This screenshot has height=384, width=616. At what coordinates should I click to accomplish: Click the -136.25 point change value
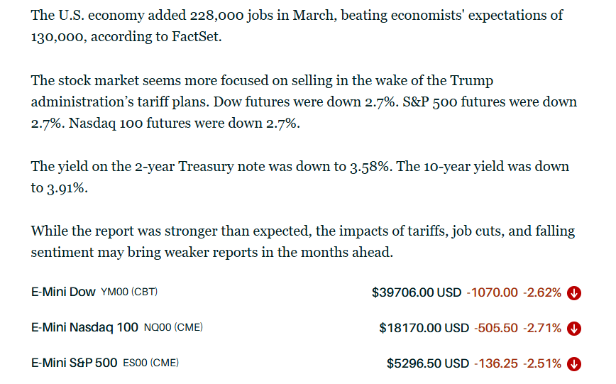point(496,363)
